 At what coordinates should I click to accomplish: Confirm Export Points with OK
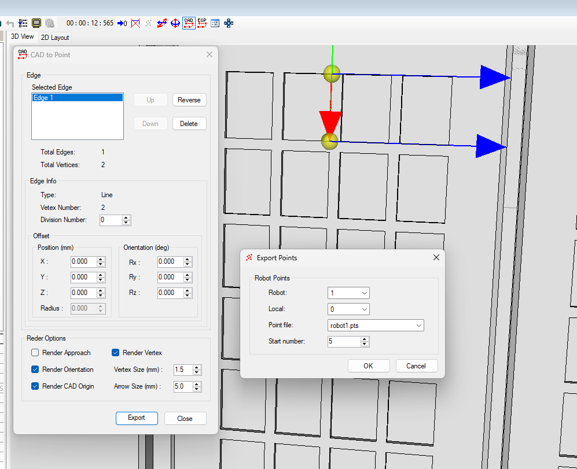click(x=368, y=366)
